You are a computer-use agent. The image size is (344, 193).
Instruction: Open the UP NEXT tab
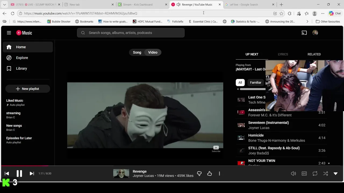(x=252, y=54)
